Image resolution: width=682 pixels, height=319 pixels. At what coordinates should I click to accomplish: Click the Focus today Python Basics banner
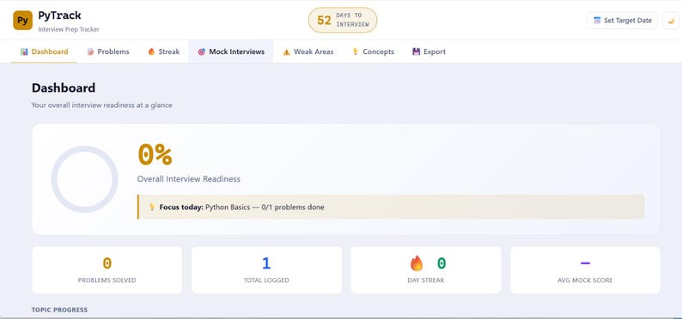[391, 207]
